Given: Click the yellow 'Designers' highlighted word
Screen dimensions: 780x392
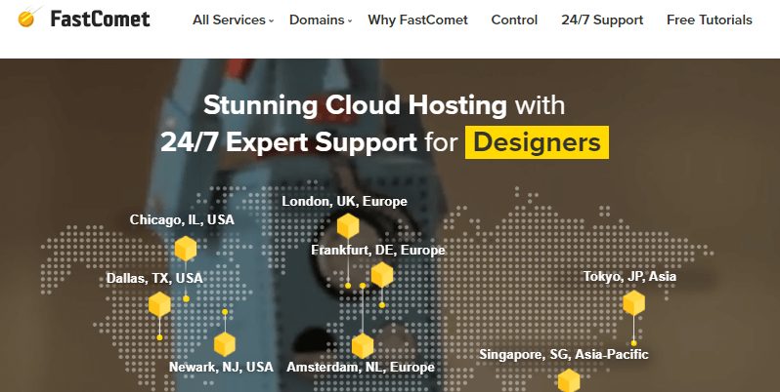Looking at the screenshot, I should 537,142.
